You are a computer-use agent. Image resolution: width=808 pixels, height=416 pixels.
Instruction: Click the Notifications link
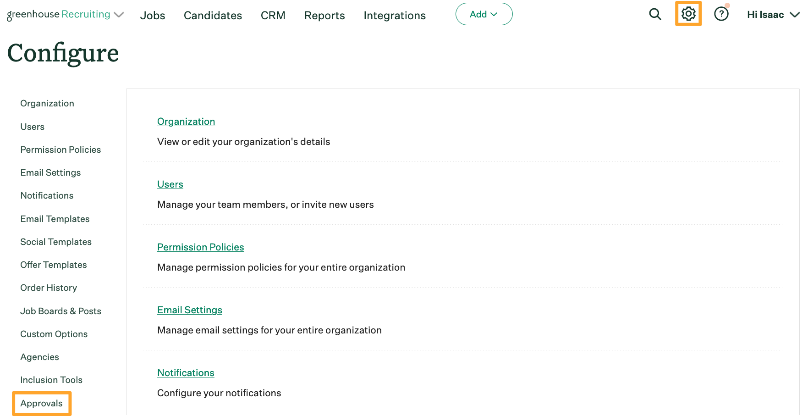tap(186, 372)
